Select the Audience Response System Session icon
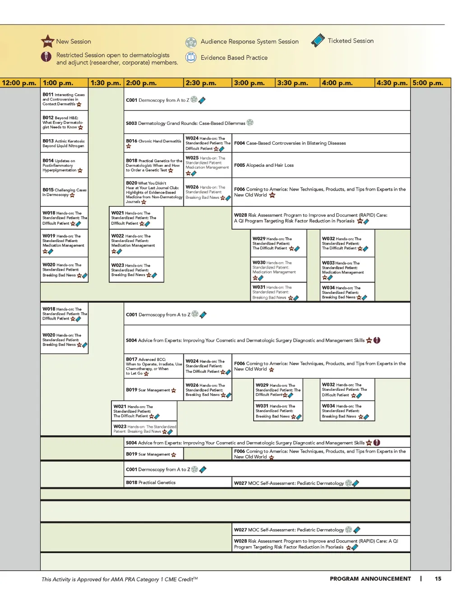The height and width of the screenshot is (599, 462). tap(191, 42)
